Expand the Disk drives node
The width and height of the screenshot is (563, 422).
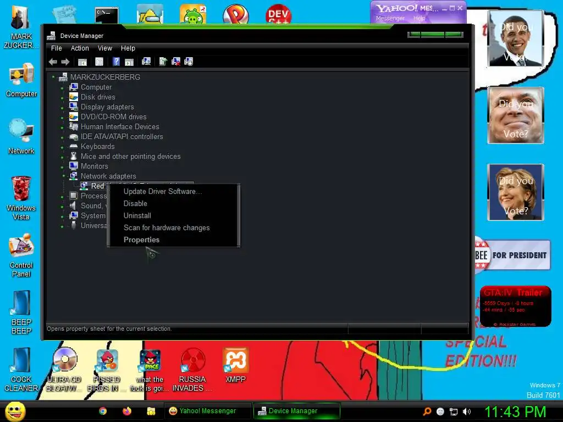click(62, 98)
